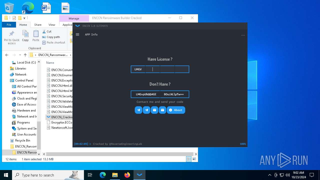Focus the third license key segment

tap(167, 69)
